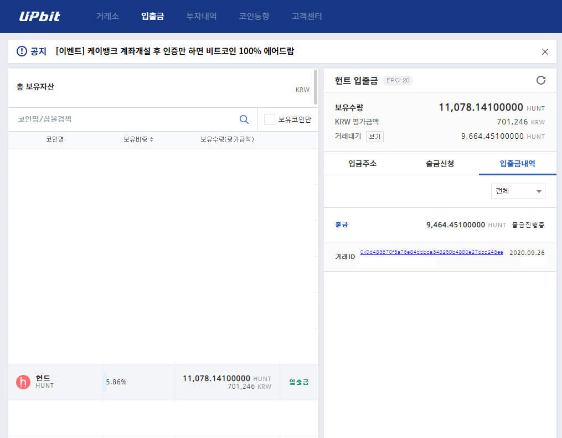The height and width of the screenshot is (438, 562).
Task: Click the green 입출금 link in the HUNT row
Action: tap(299, 382)
